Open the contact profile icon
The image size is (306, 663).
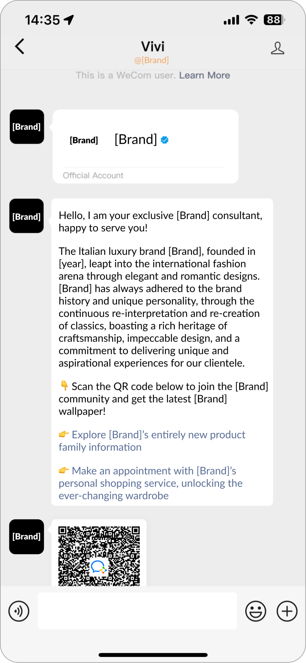[x=277, y=48]
